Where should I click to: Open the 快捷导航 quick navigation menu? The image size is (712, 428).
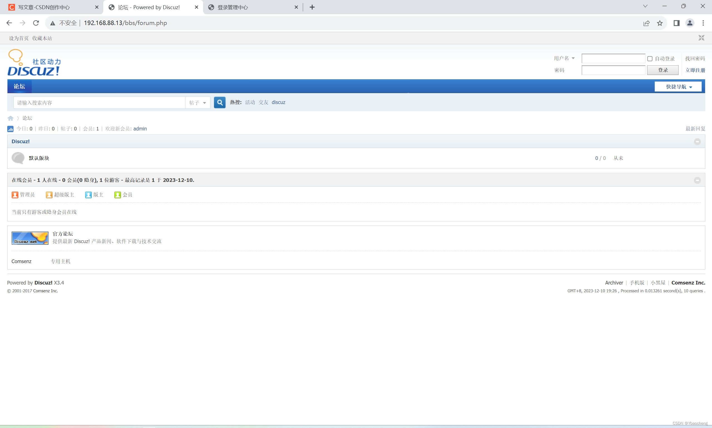pyautogui.click(x=678, y=87)
